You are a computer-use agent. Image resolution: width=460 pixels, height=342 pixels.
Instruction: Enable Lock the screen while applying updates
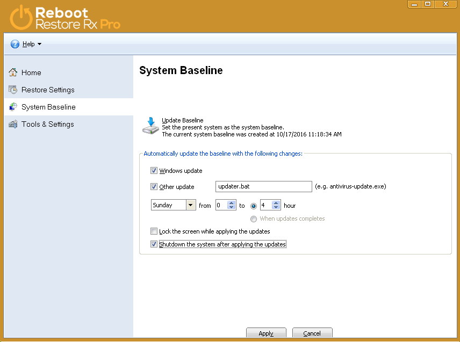pos(154,231)
